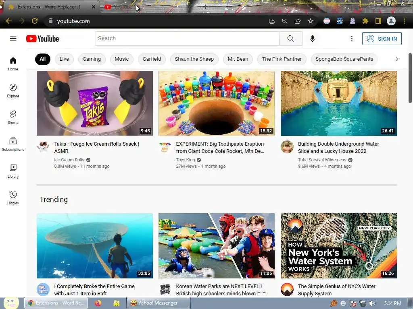Click the start button smiley face
Viewport: 413px width, 309px height.
(x=11, y=303)
